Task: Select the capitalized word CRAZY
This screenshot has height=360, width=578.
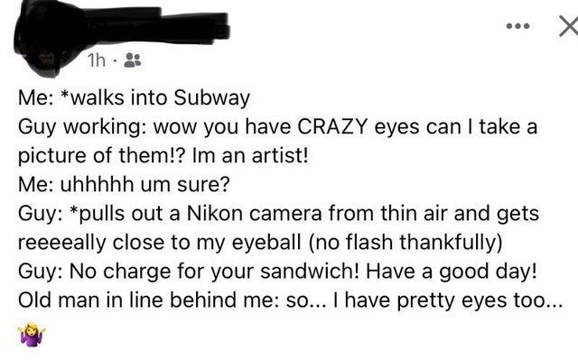Action: click(x=332, y=126)
